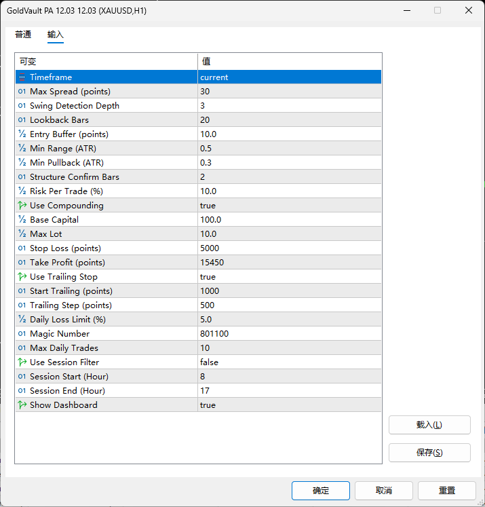
Task: Click the fraction icon beside Daily Loss Limit
Action: tap(22, 319)
